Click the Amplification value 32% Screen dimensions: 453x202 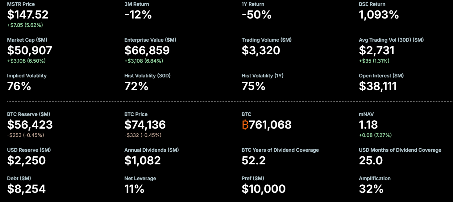371,189
